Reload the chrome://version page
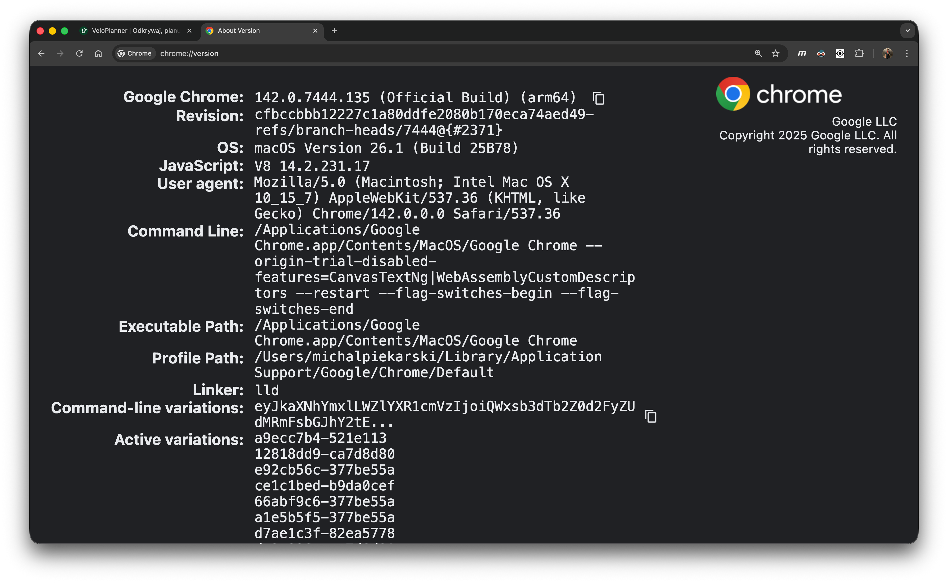This screenshot has width=948, height=583. tap(79, 54)
